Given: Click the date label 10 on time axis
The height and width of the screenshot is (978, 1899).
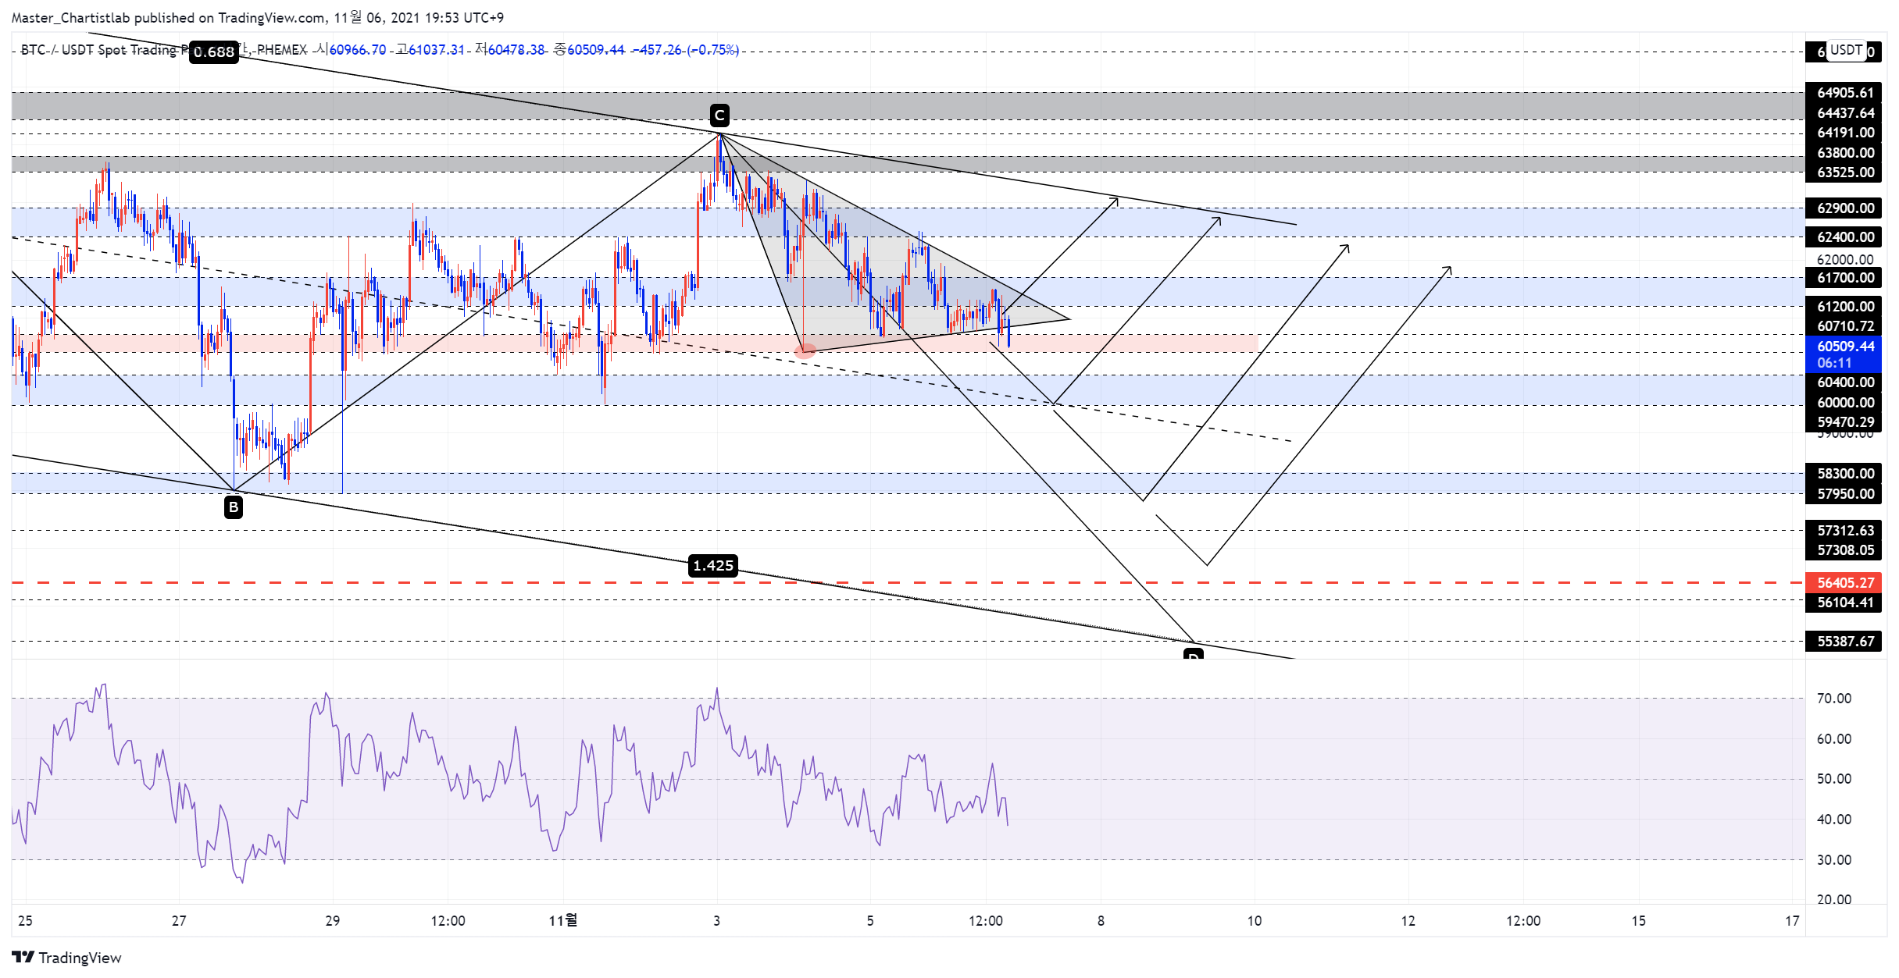Looking at the screenshot, I should click(1254, 921).
